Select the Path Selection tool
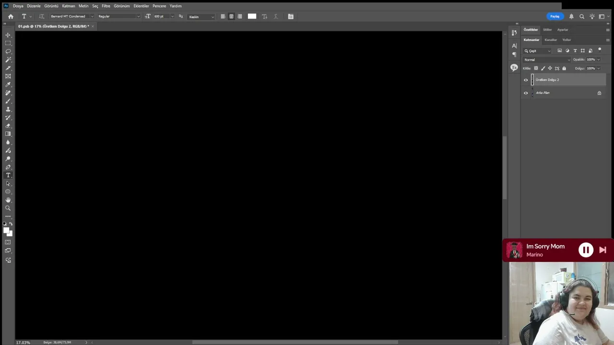 (8, 184)
